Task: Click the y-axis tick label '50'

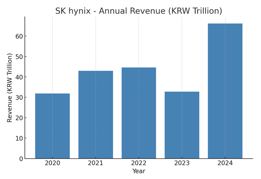Action: (x=19, y=57)
